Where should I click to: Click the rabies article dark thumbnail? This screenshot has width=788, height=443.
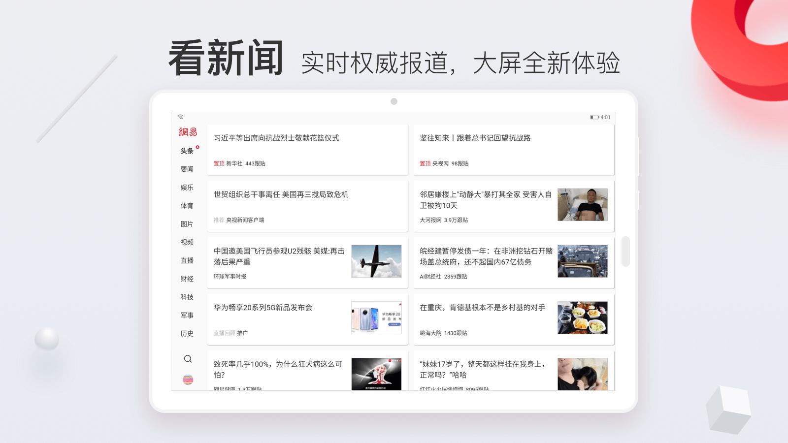click(x=376, y=374)
